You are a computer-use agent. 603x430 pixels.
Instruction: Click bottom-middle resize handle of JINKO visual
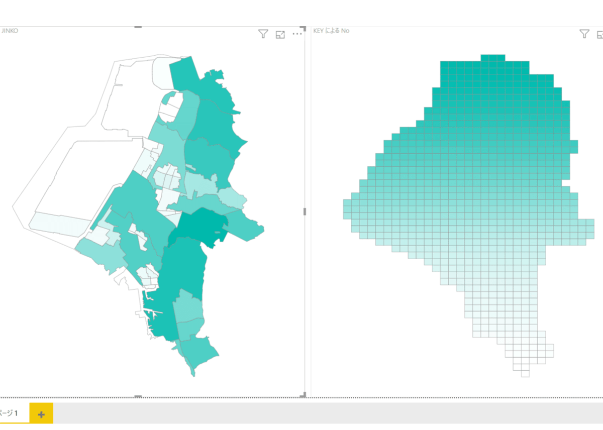tap(139, 396)
